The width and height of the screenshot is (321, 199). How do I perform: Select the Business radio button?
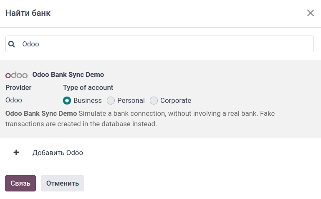tap(67, 100)
